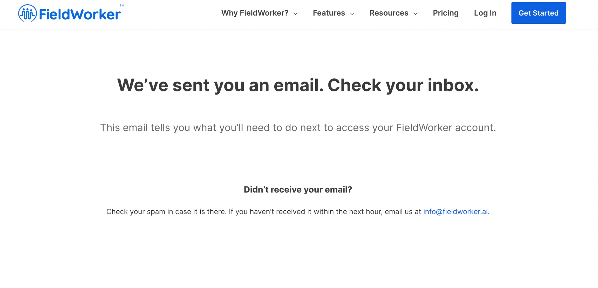
Task: Go to the Pricing page
Action: point(446,13)
